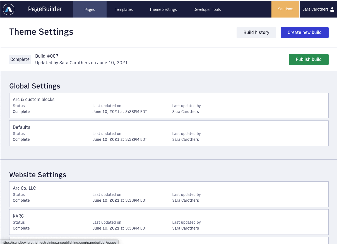Click Create new build button
Image resolution: width=337 pixels, height=244 pixels.
click(305, 32)
